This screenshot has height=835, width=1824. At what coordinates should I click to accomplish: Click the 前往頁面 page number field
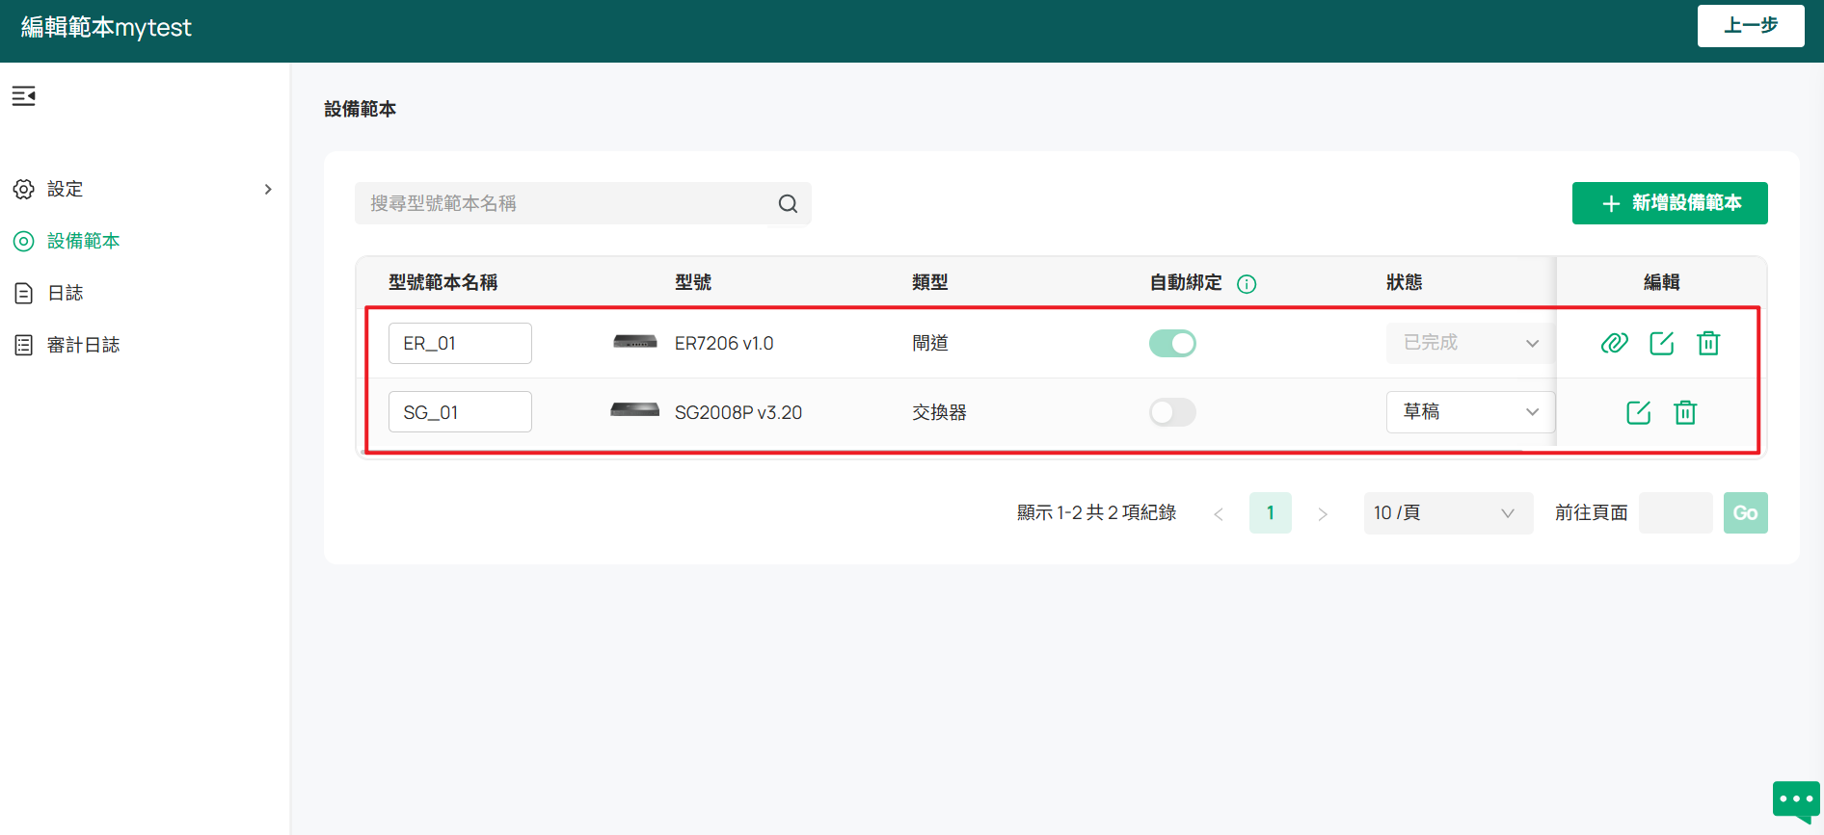[x=1676, y=513]
